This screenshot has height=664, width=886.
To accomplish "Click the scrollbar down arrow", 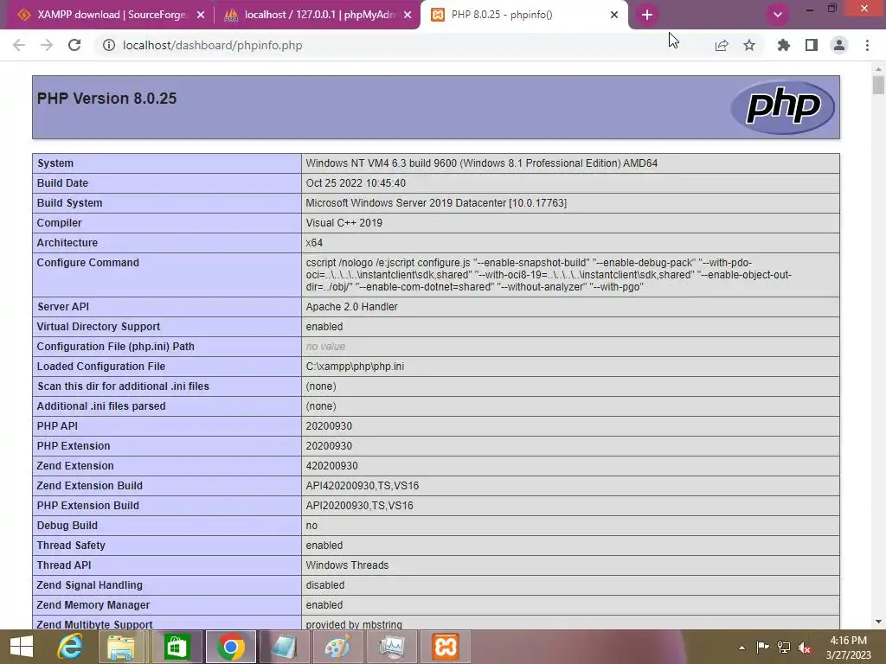I will [878, 622].
